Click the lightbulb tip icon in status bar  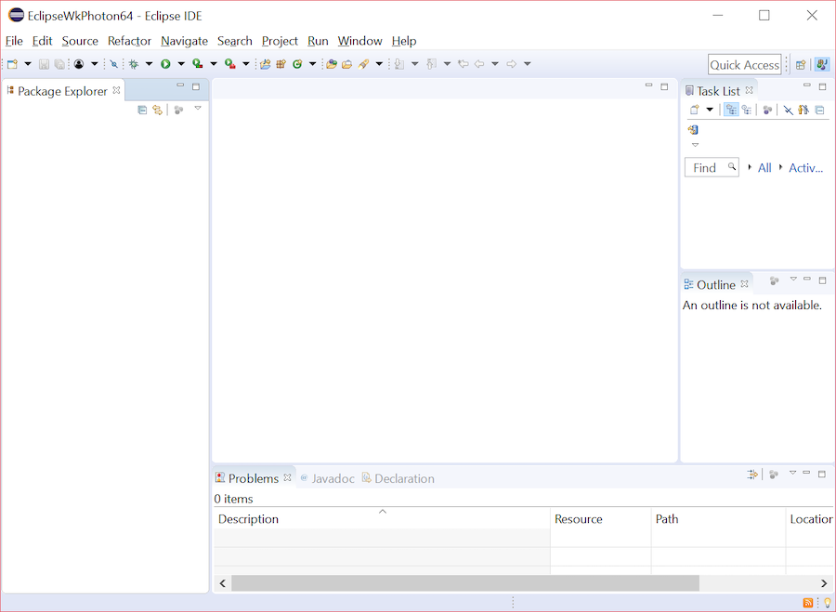click(x=827, y=603)
